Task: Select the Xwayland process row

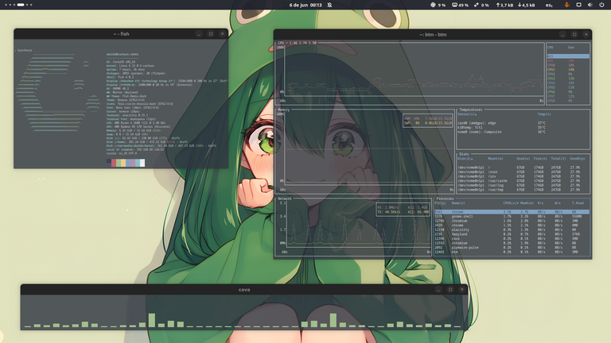Action: [x=512, y=234]
